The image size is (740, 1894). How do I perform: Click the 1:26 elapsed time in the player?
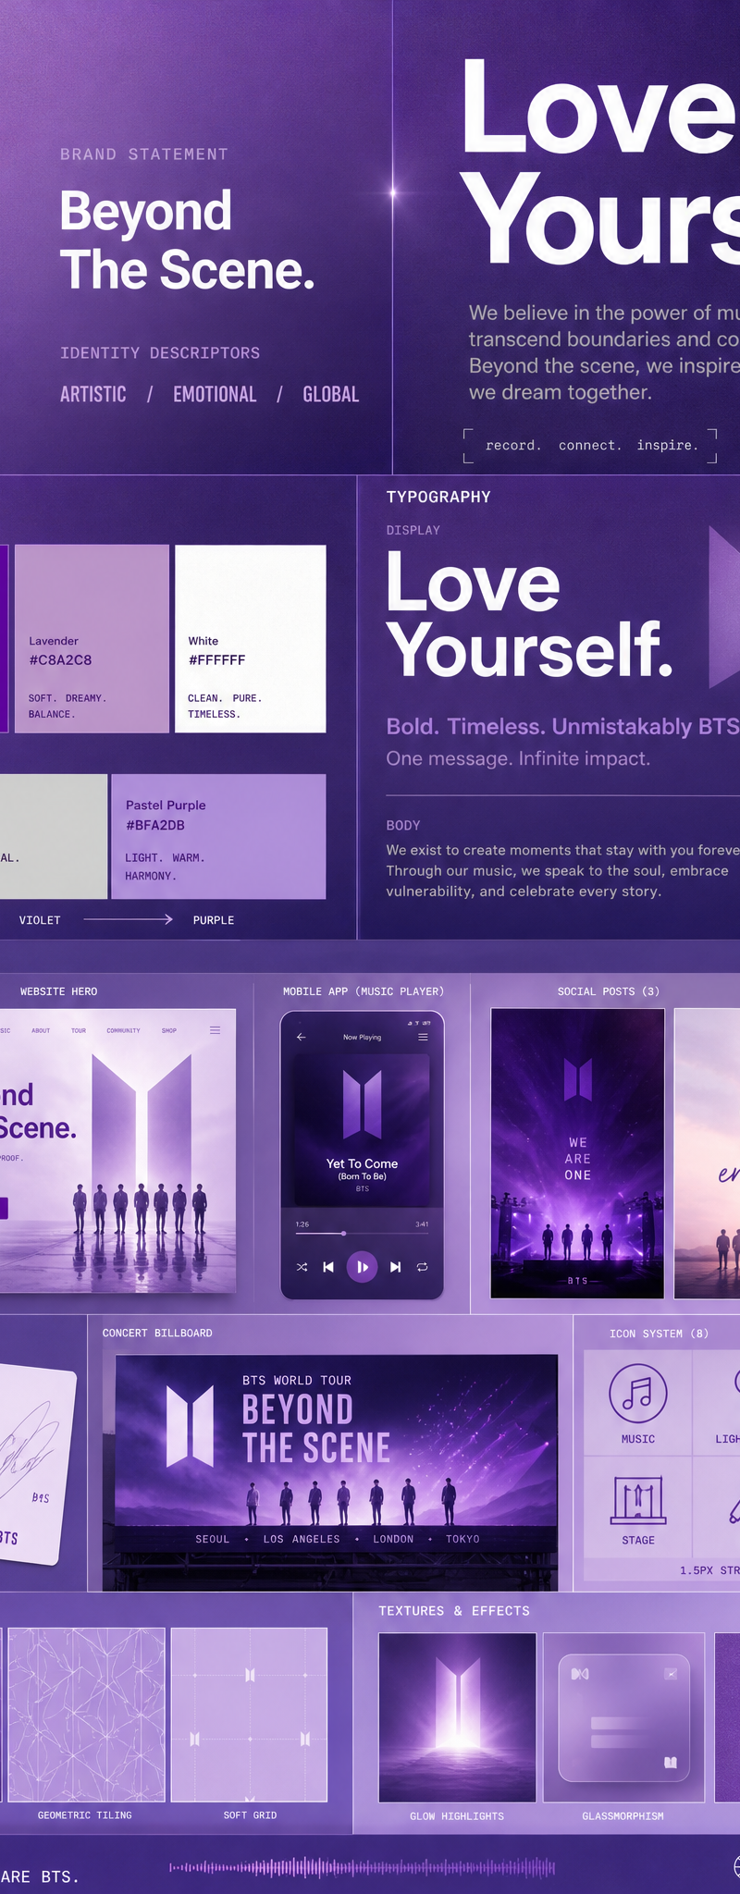[x=302, y=1224]
